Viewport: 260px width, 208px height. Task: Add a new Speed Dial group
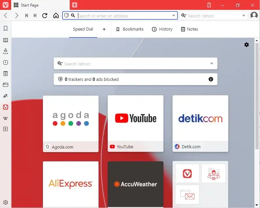(x=104, y=29)
